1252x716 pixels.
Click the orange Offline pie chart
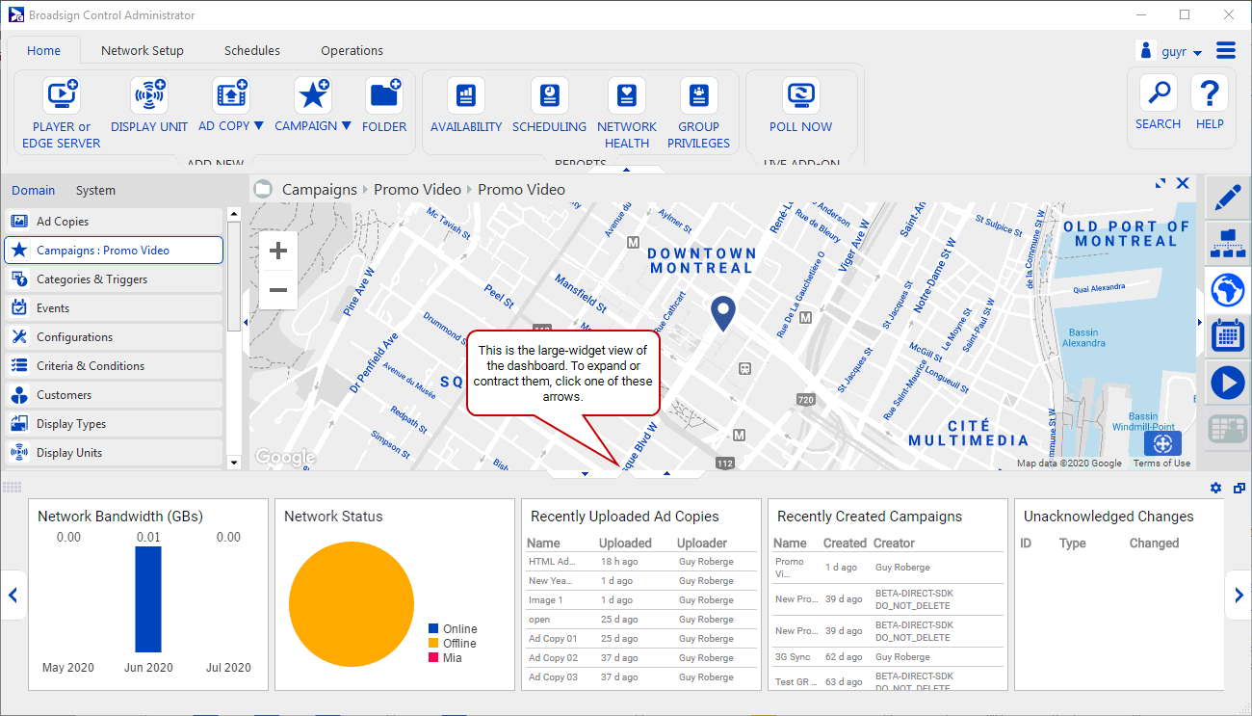coord(351,603)
